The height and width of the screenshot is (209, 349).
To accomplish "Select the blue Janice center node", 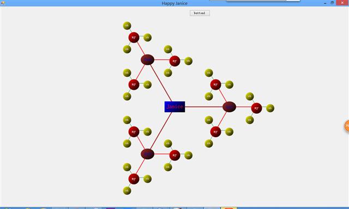I will (x=174, y=107).
